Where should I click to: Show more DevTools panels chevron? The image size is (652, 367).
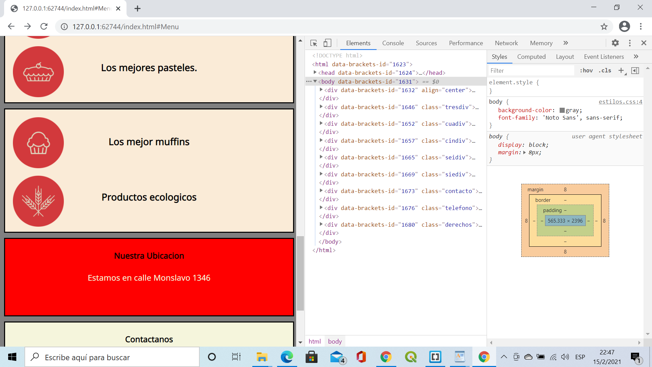[565, 43]
